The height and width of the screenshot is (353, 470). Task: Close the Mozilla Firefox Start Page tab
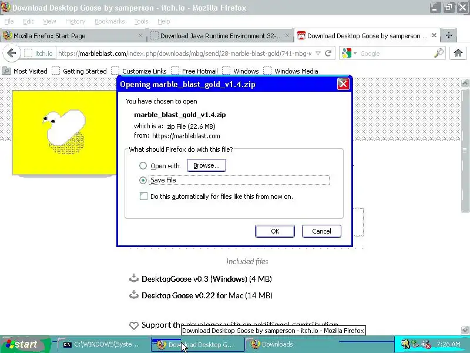coord(140,35)
